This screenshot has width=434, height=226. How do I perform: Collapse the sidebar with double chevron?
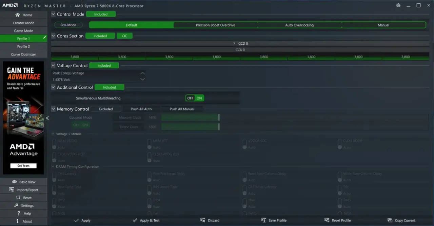pyautogui.click(x=47, y=118)
